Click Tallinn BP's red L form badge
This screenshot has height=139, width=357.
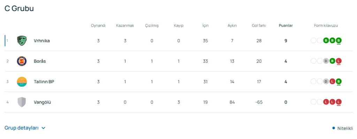click(332, 82)
